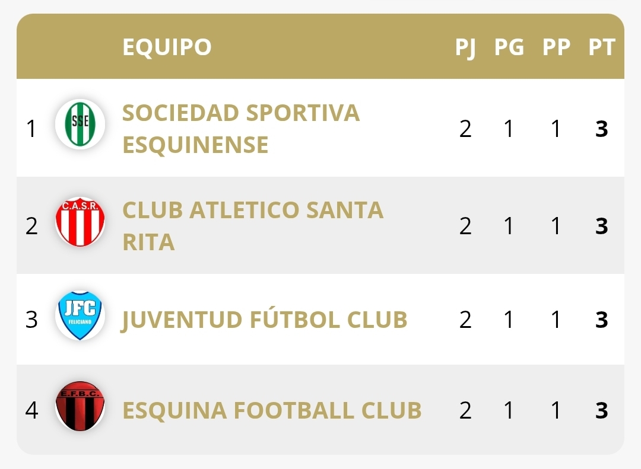Image resolution: width=641 pixels, height=469 pixels.
Task: Select the Esquina Football Club team name
Action: [x=272, y=410]
